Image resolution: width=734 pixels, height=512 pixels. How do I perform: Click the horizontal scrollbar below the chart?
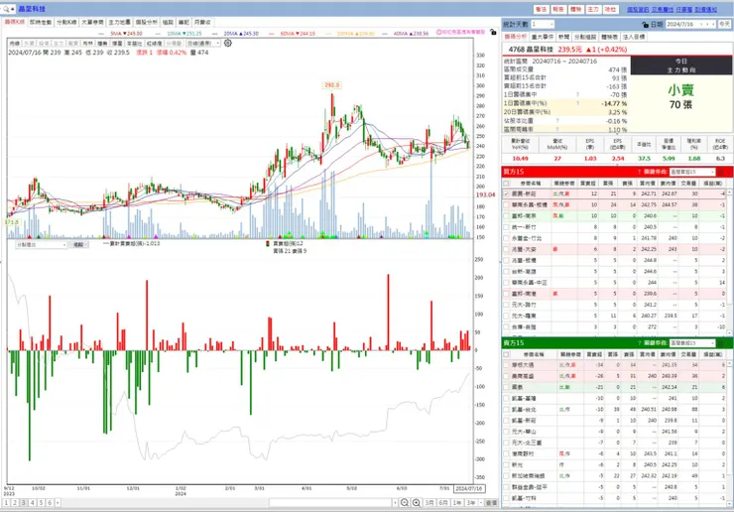(x=330, y=503)
